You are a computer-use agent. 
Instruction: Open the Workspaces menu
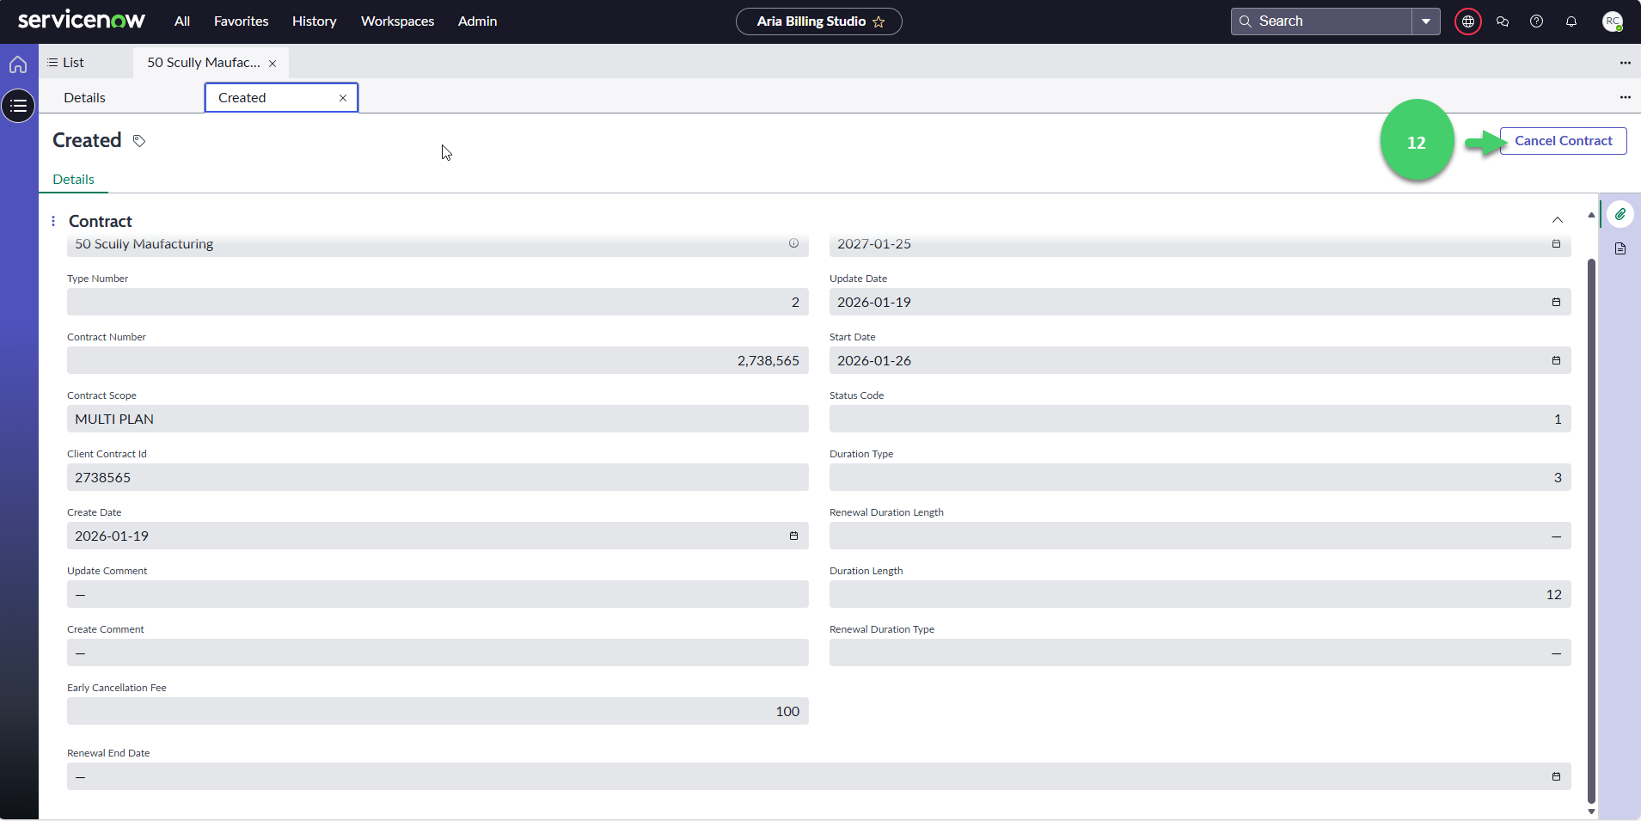[397, 21]
